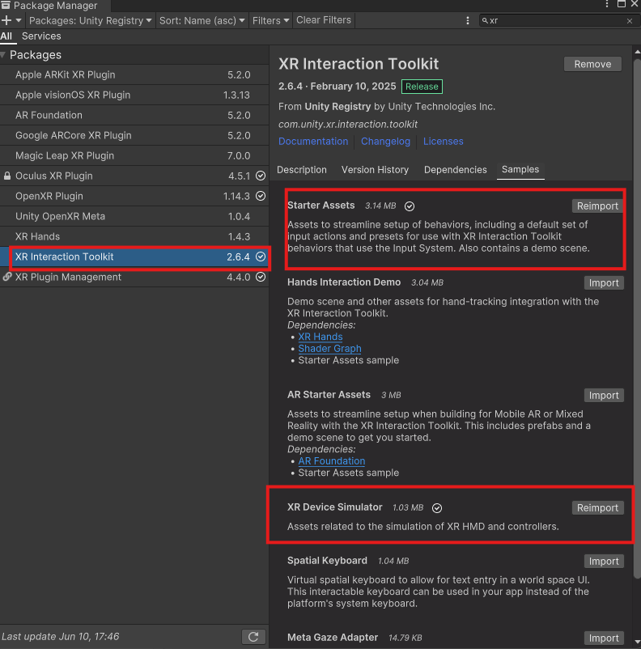
Task: Click the Clear Filters button
Action: tap(324, 20)
